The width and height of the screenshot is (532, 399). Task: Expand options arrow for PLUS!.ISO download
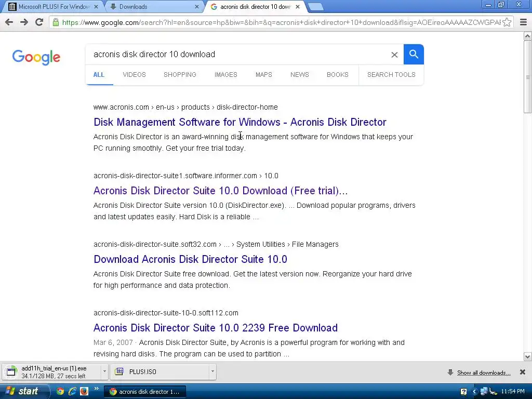click(x=212, y=371)
